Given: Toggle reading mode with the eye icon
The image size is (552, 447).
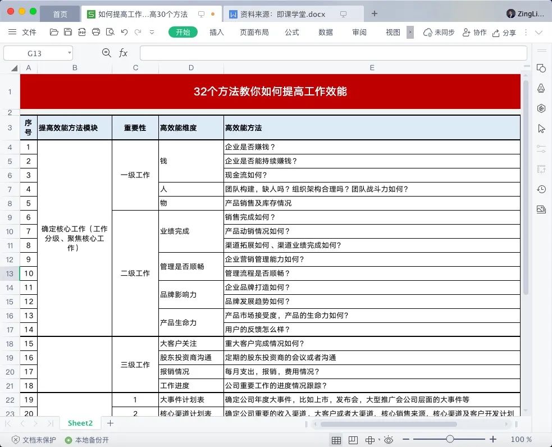Looking at the screenshot, I should click(389, 440).
